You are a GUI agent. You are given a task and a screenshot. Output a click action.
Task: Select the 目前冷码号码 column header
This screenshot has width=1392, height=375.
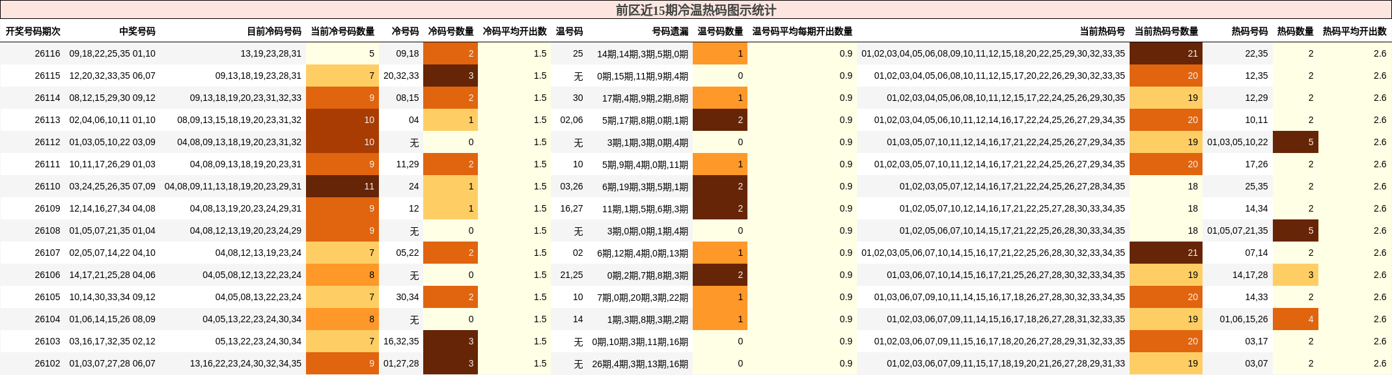[274, 31]
